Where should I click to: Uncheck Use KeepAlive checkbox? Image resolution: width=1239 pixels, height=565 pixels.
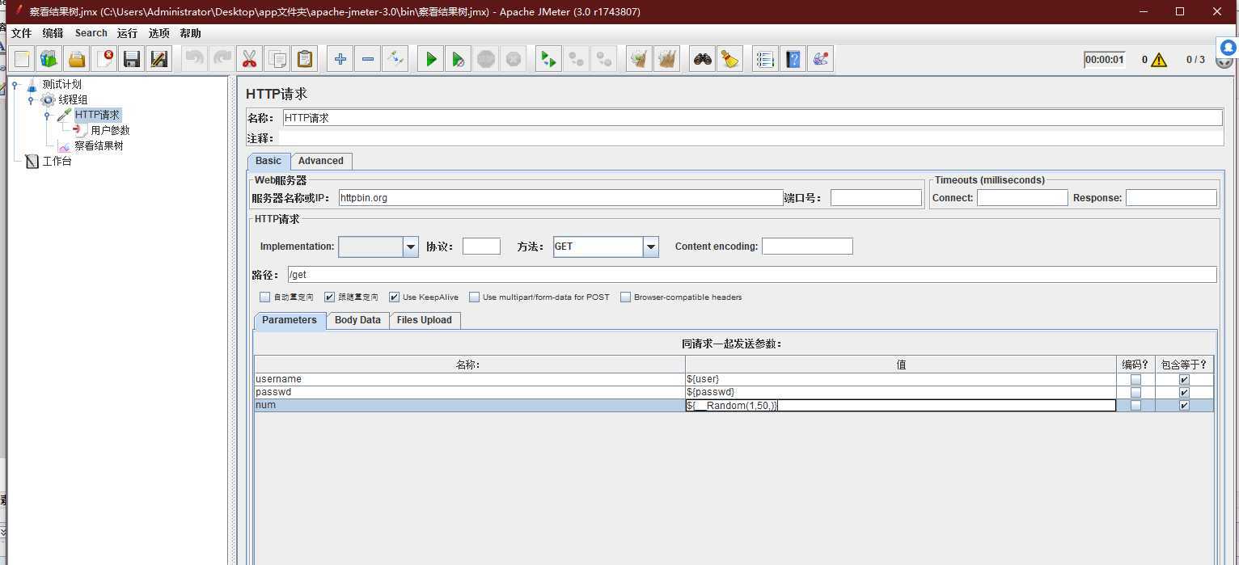tap(394, 297)
